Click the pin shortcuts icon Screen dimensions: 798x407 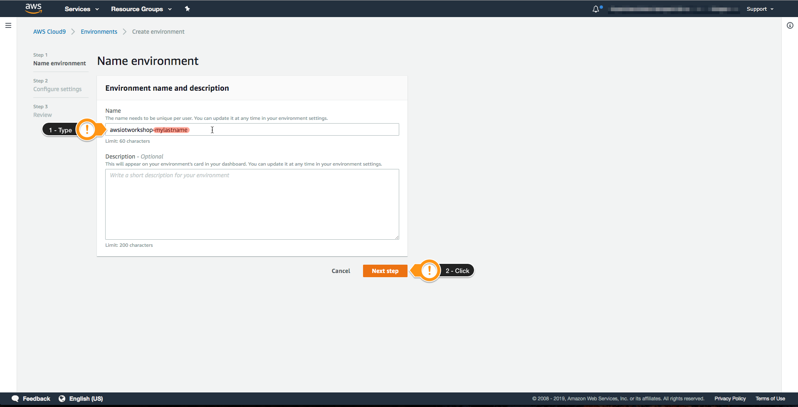click(x=188, y=9)
